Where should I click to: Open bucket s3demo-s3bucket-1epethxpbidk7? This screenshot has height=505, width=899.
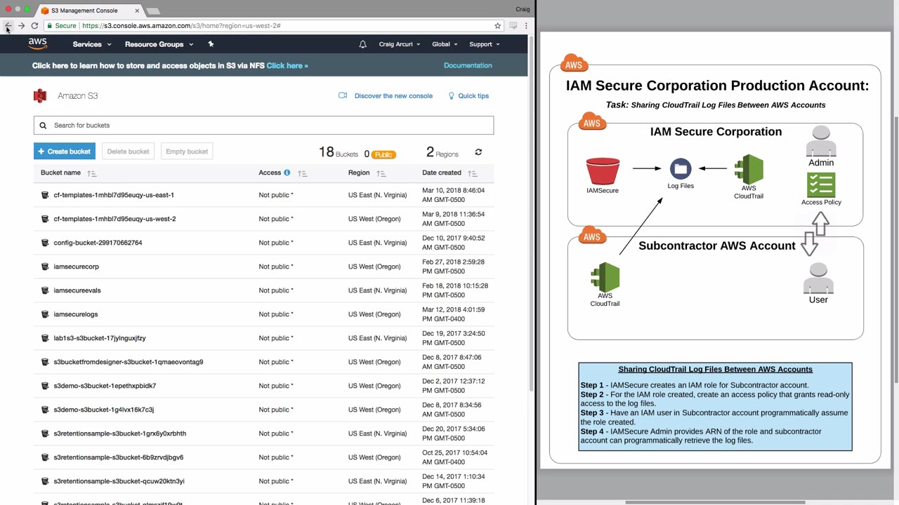pyautogui.click(x=105, y=386)
